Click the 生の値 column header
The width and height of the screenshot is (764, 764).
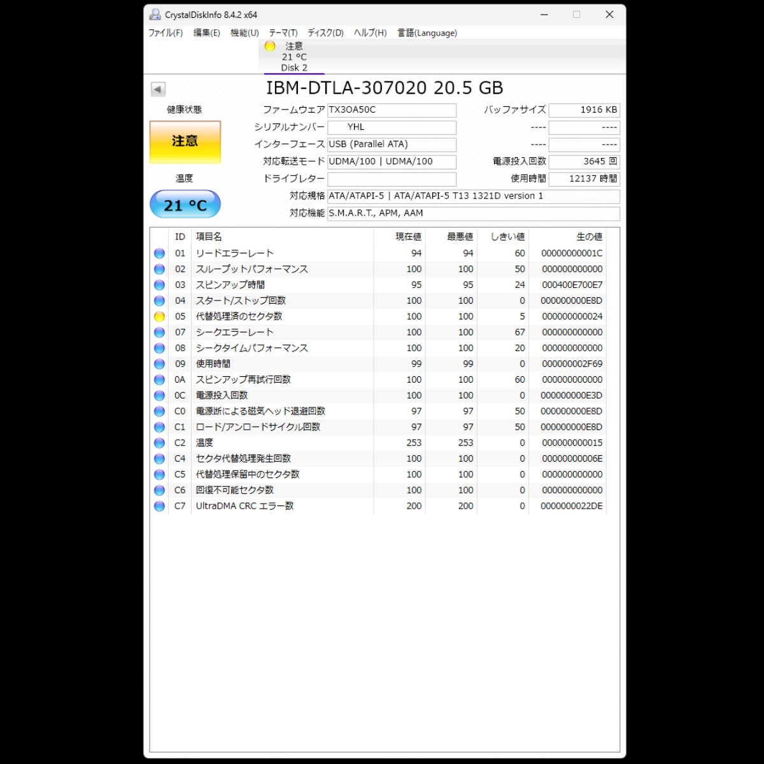[590, 237]
